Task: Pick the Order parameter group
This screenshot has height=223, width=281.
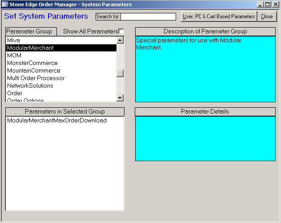Action: [x=61, y=93]
